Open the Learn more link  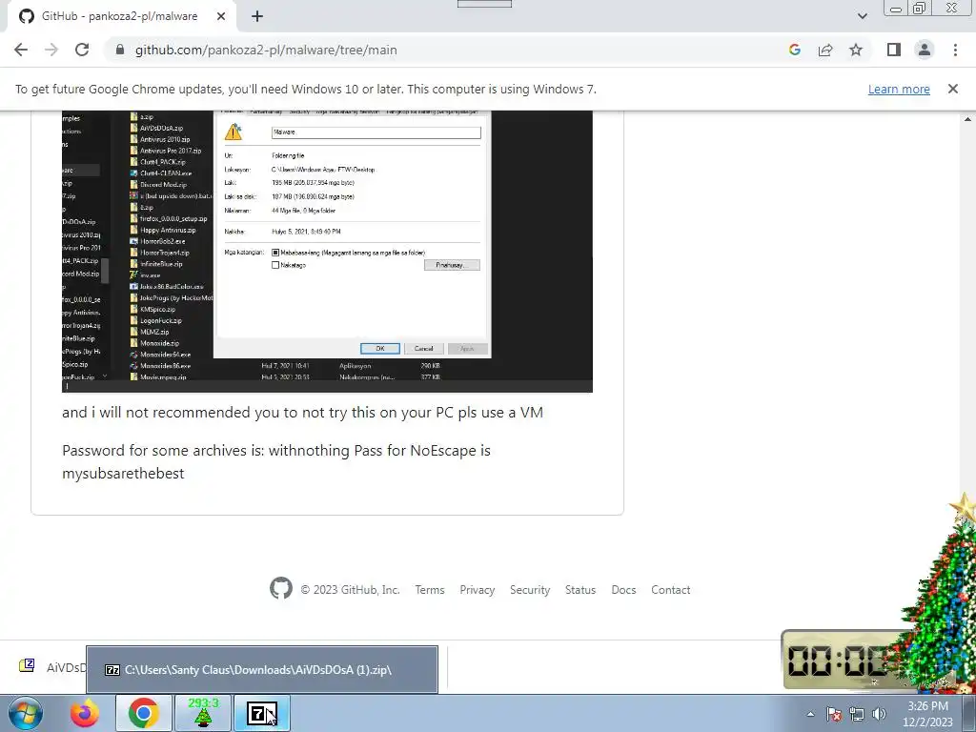pos(899,89)
